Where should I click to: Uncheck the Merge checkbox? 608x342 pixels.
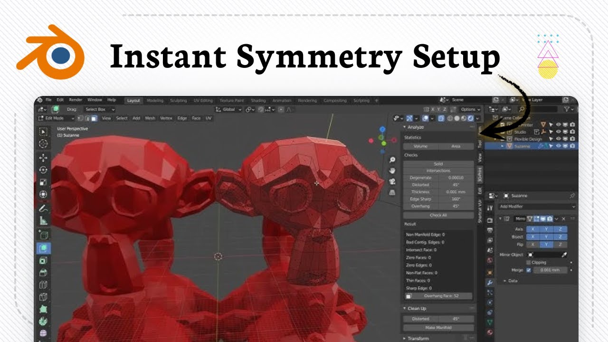529,270
